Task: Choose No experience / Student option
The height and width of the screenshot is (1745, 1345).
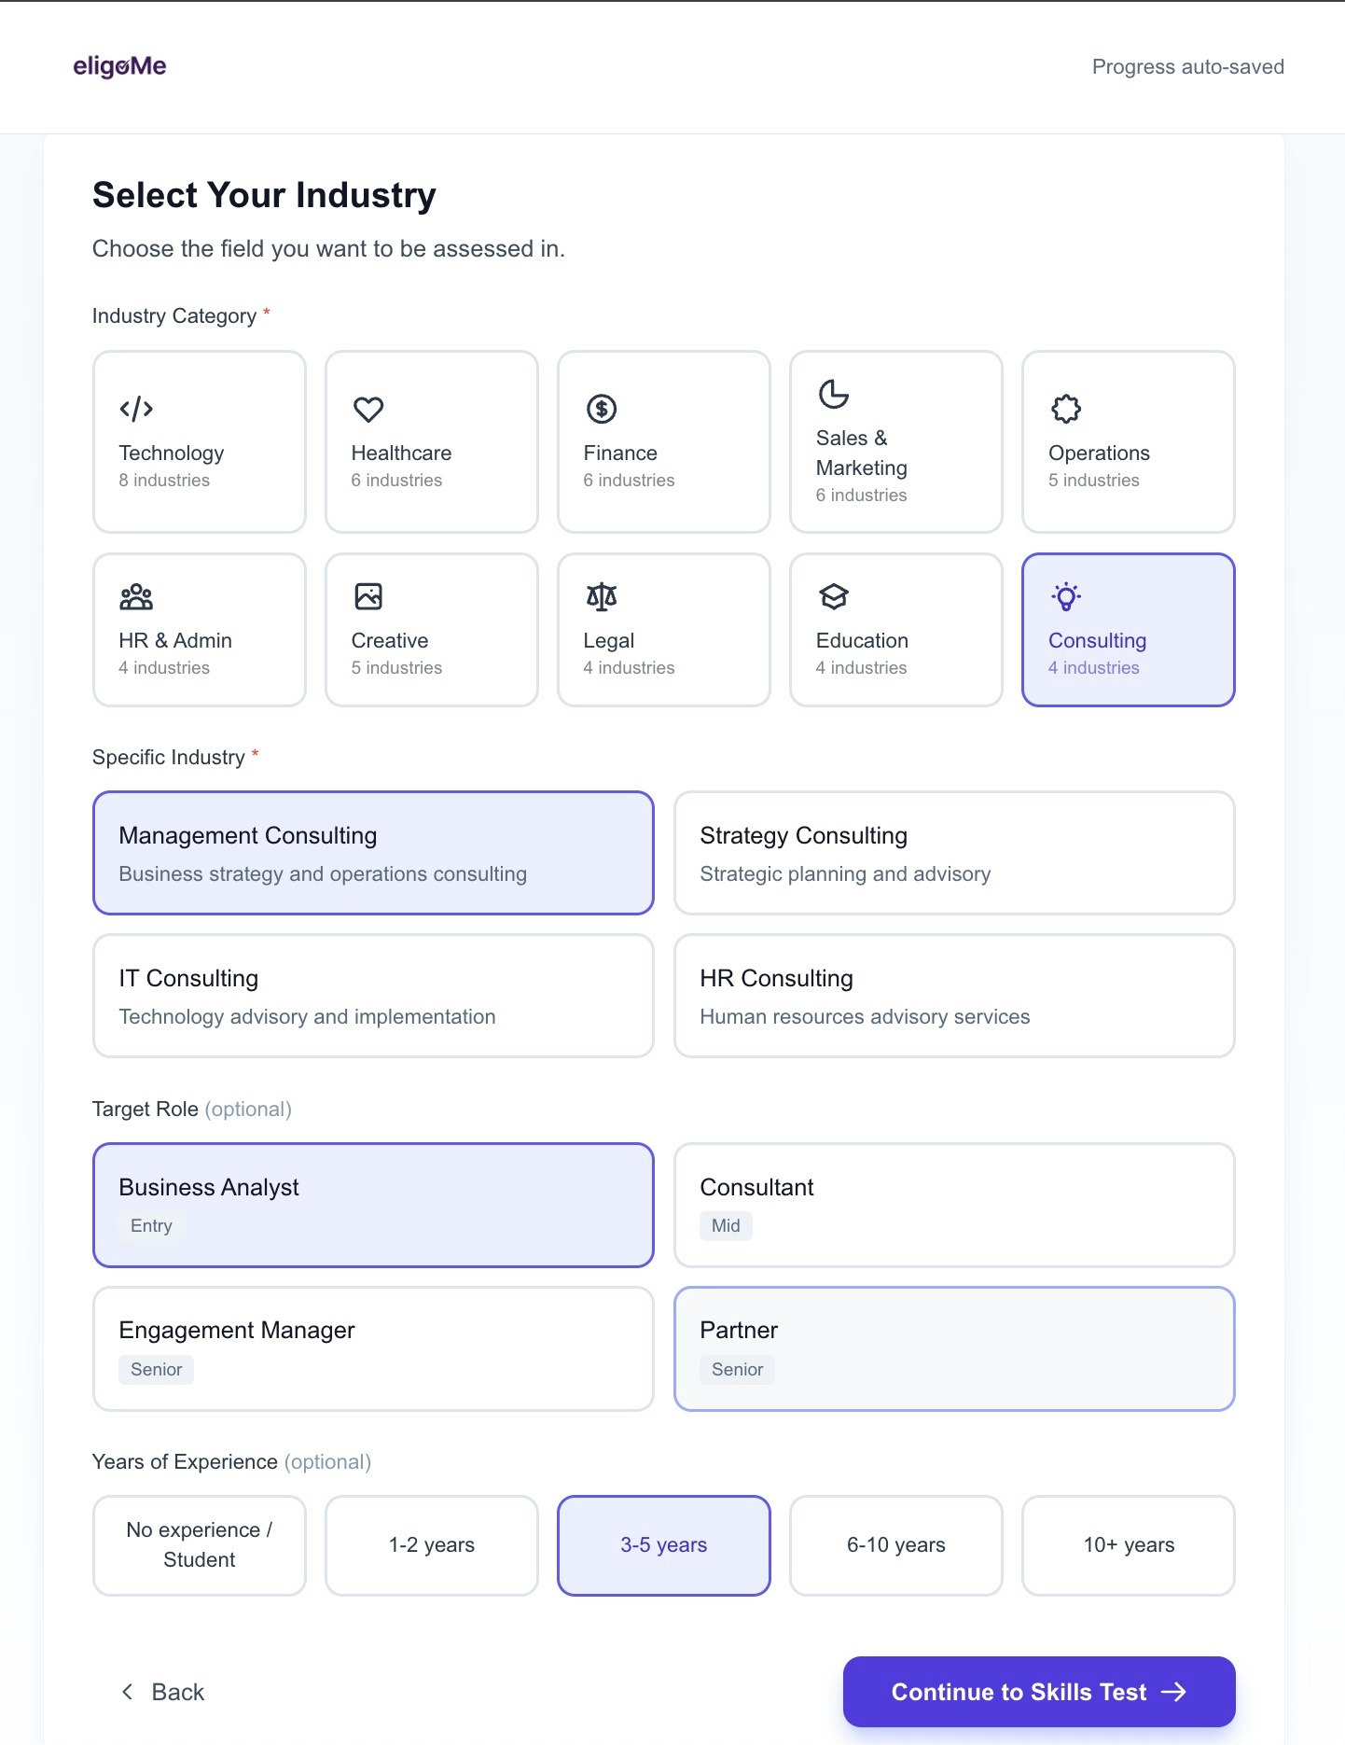Action: click(200, 1545)
